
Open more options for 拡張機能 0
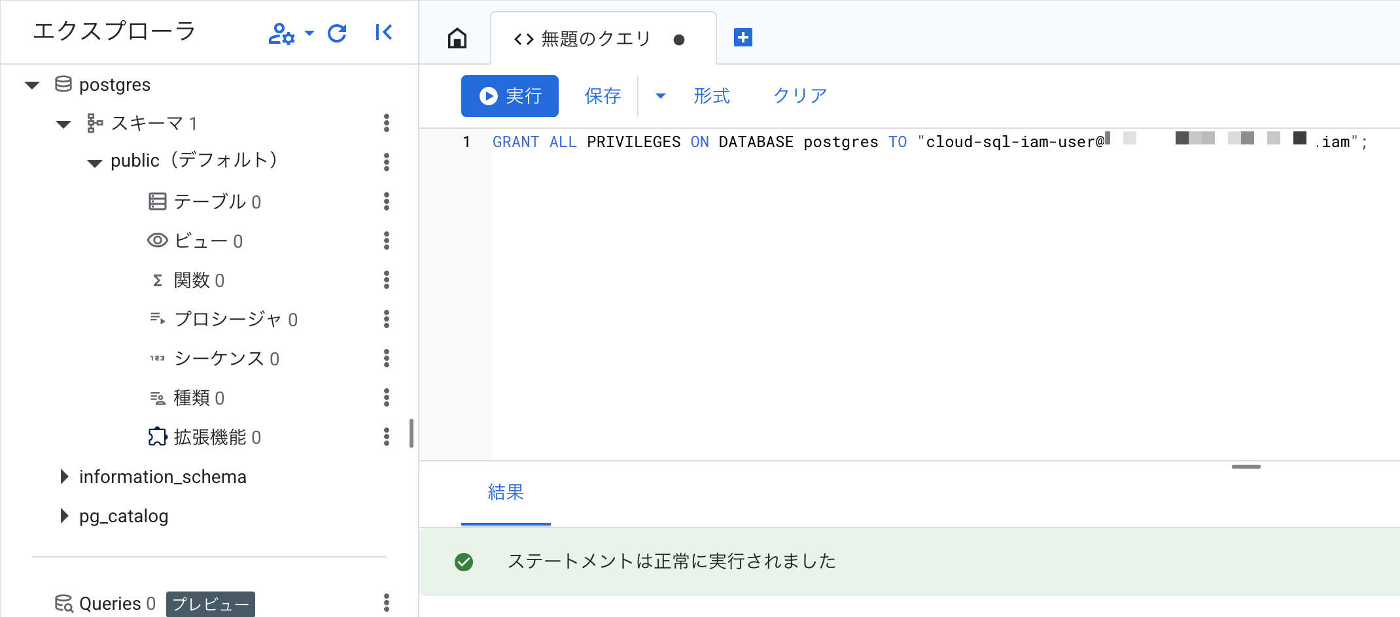387,437
